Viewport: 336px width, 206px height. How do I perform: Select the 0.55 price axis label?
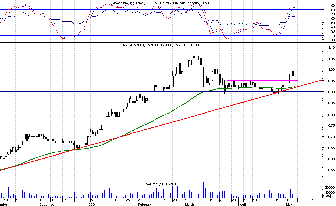[331, 170]
